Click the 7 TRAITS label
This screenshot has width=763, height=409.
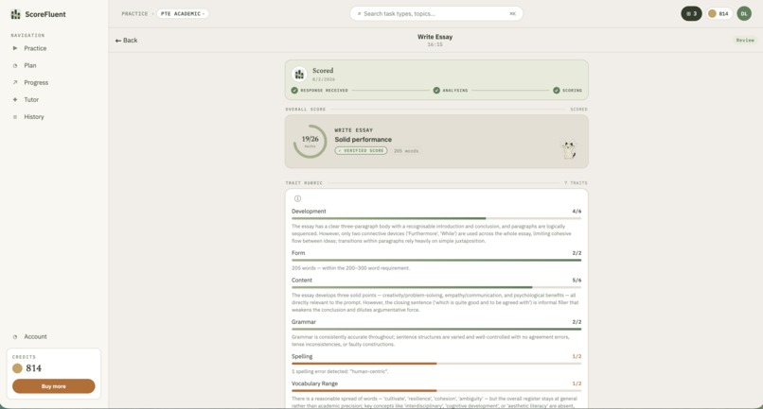576,183
